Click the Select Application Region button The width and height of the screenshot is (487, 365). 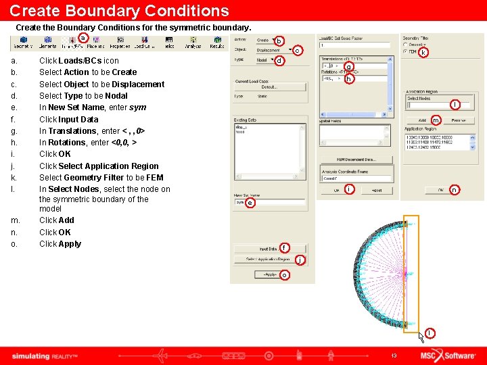[x=270, y=259]
